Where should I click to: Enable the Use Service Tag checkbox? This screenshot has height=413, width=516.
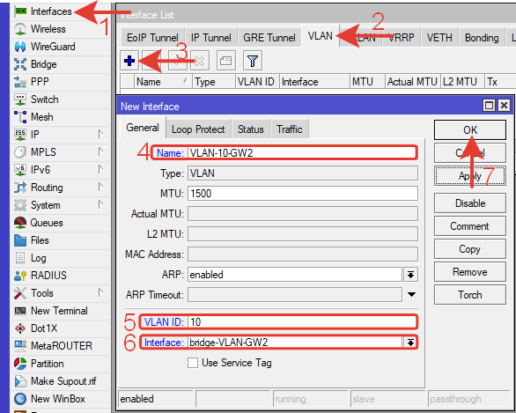coord(193,363)
